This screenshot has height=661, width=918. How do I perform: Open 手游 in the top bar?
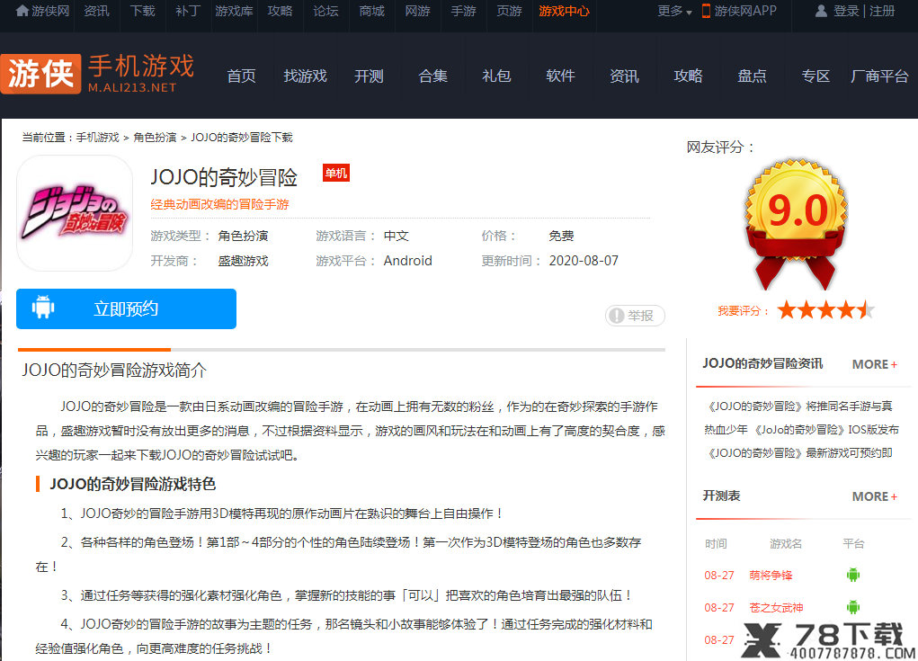[x=463, y=11]
